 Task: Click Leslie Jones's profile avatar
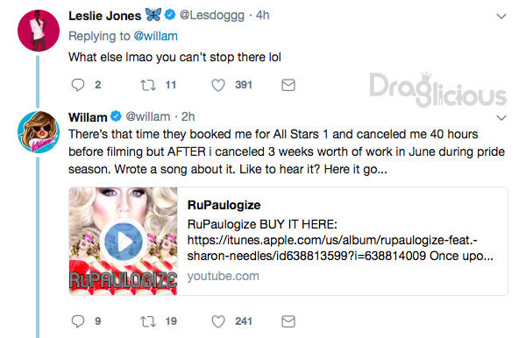pos(39,31)
